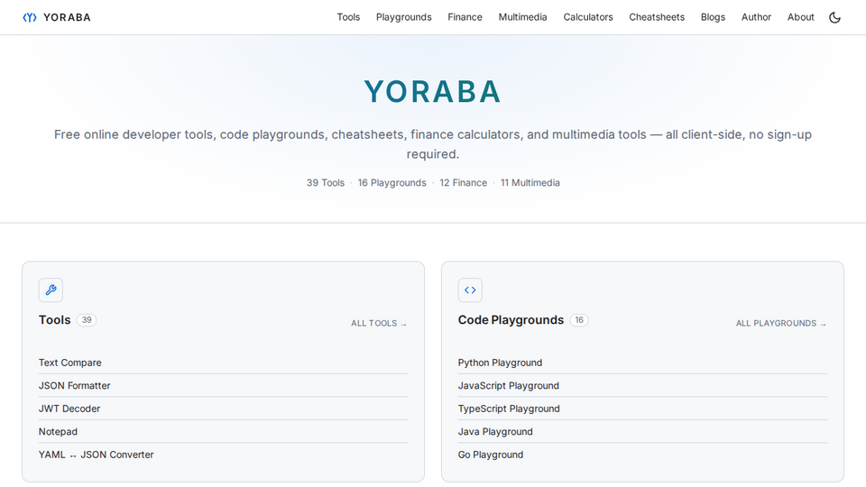Open the Multimedia nav menu
This screenshot has height=487, width=866.
tap(522, 17)
